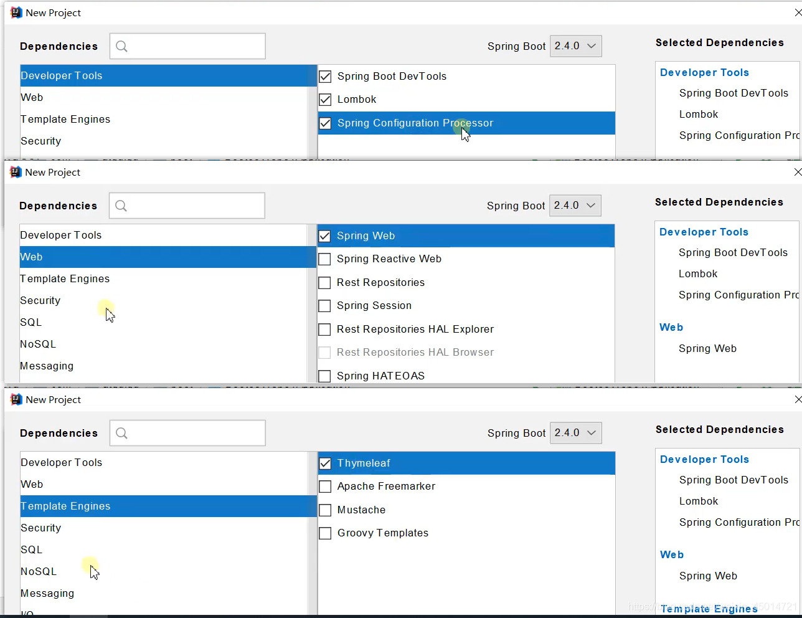Screen dimensions: 802x618
Task: Click Spring Boot DevTools in Selected Dependencies of the Thymeleaf dialog
Action: coord(734,480)
